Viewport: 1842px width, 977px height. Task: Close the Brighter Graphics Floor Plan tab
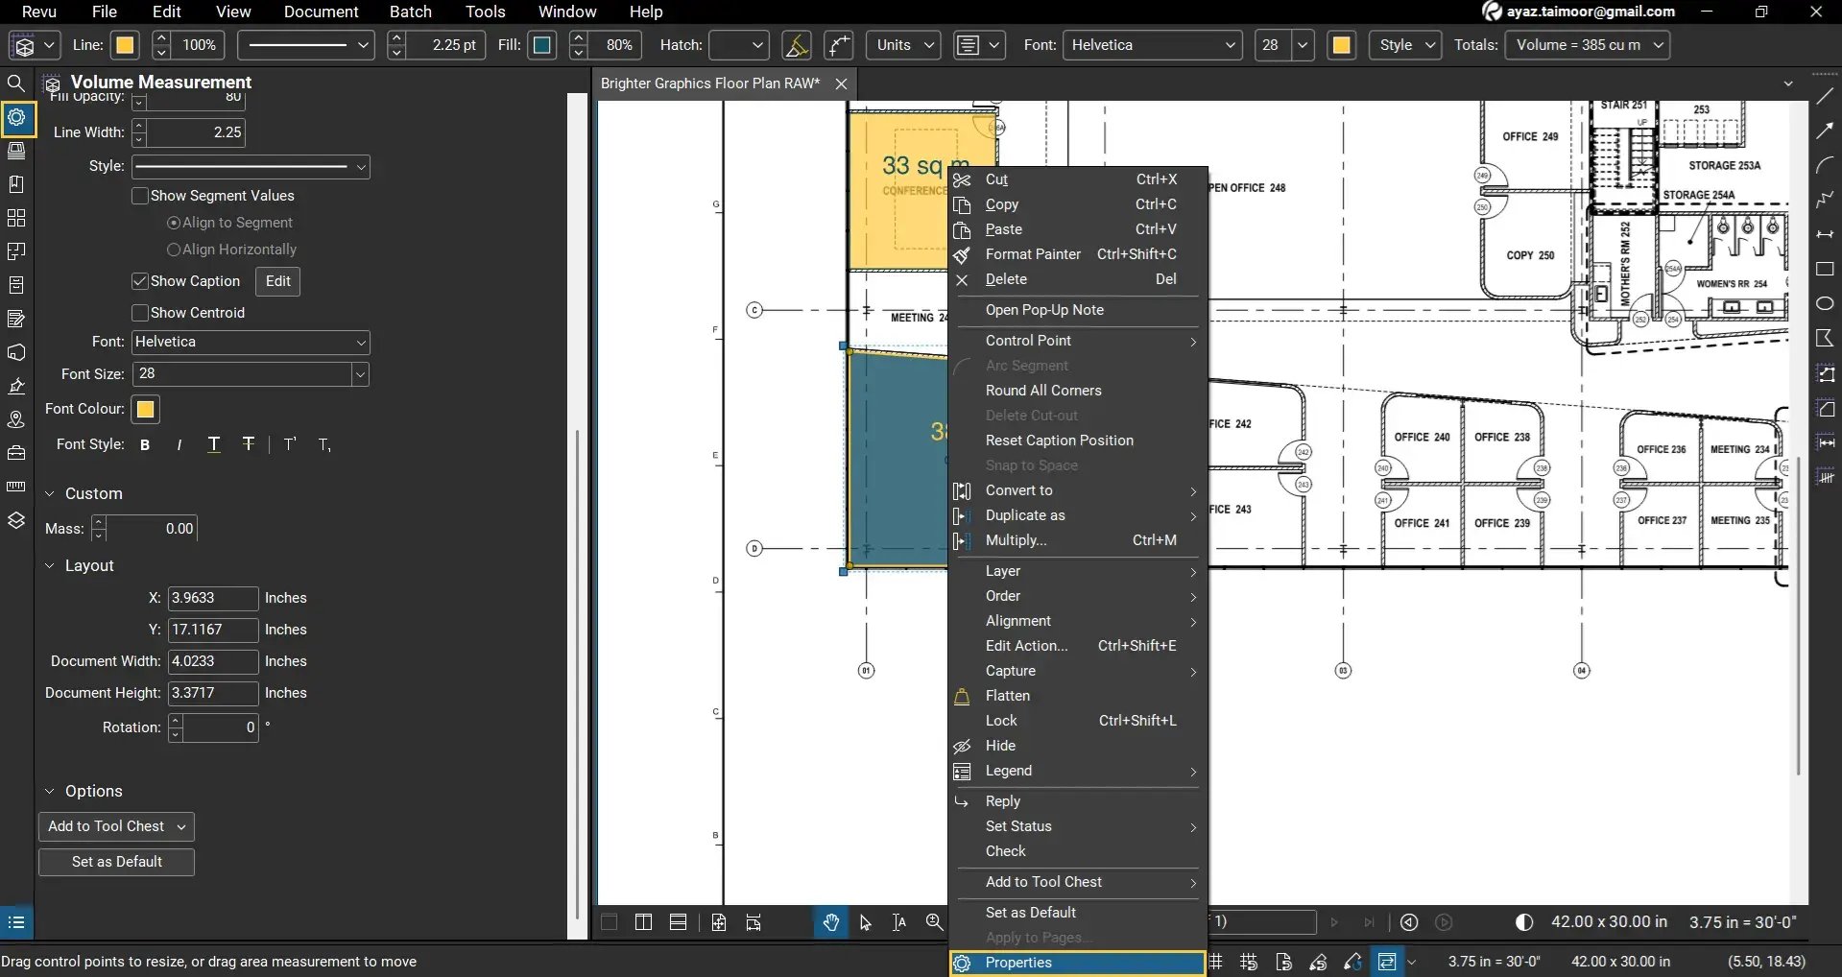tap(841, 83)
